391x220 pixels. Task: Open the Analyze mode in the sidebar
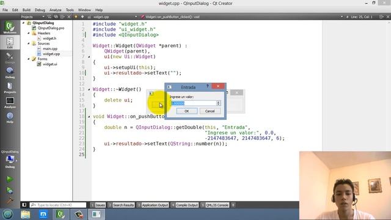(10, 103)
